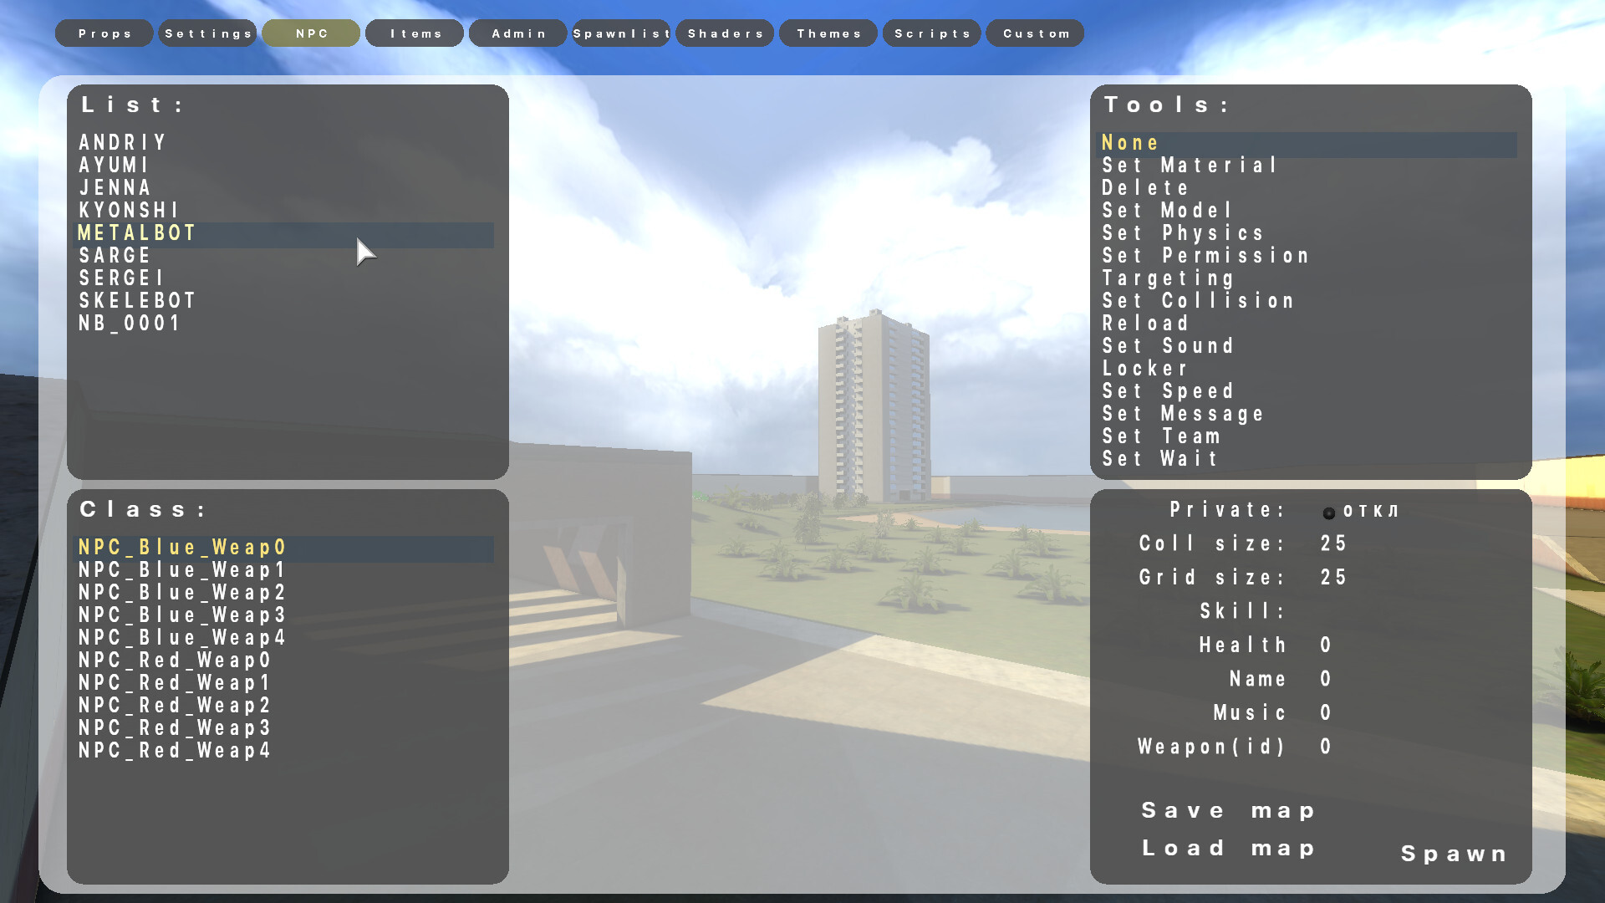Open the Shaders tab
The height and width of the screenshot is (903, 1605).
point(725,33)
